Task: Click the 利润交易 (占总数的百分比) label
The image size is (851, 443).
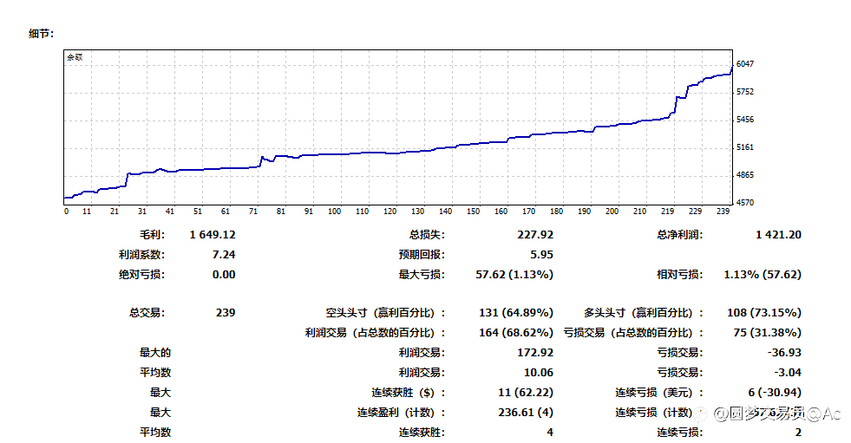Action: pos(375,333)
